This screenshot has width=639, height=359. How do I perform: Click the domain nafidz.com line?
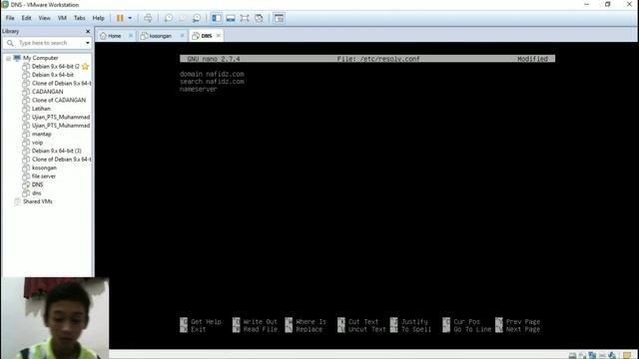pyautogui.click(x=212, y=74)
